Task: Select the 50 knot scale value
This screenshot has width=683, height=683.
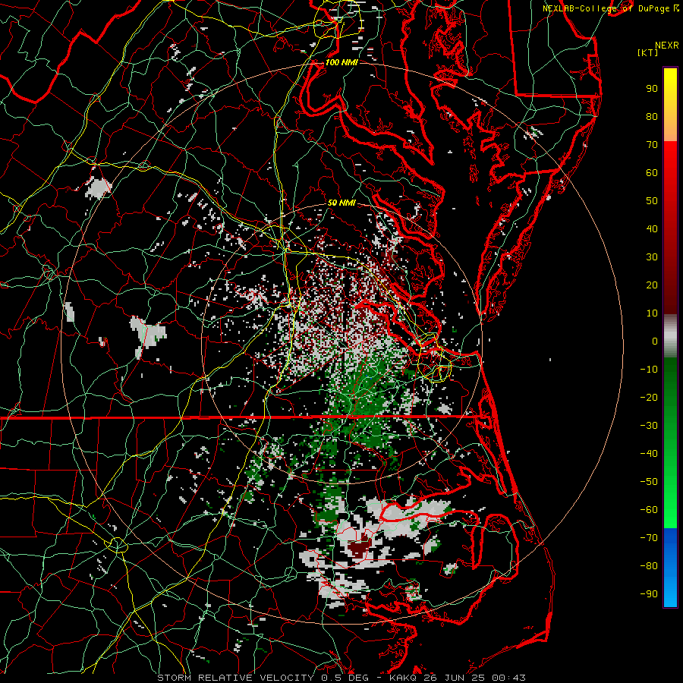Action: click(x=652, y=201)
